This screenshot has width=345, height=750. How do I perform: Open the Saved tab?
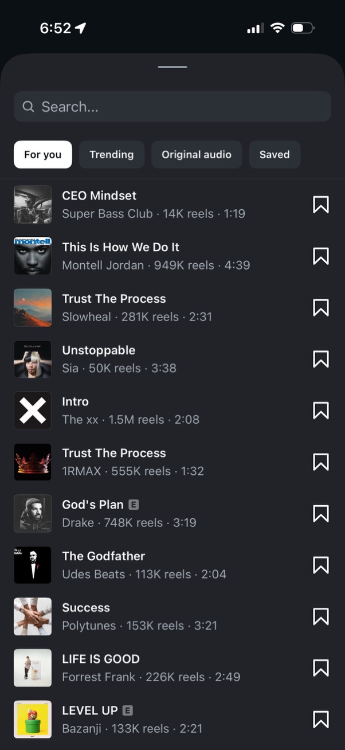[275, 154]
